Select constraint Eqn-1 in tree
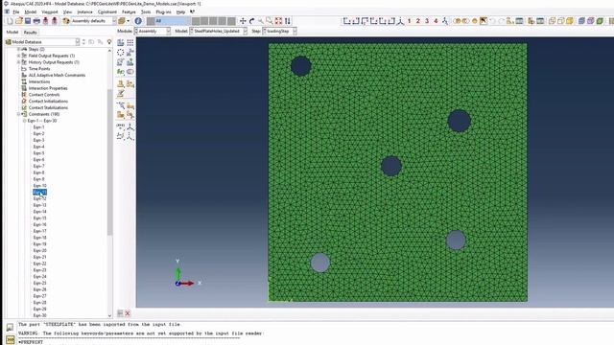The height and width of the screenshot is (345, 614). [x=38, y=127]
